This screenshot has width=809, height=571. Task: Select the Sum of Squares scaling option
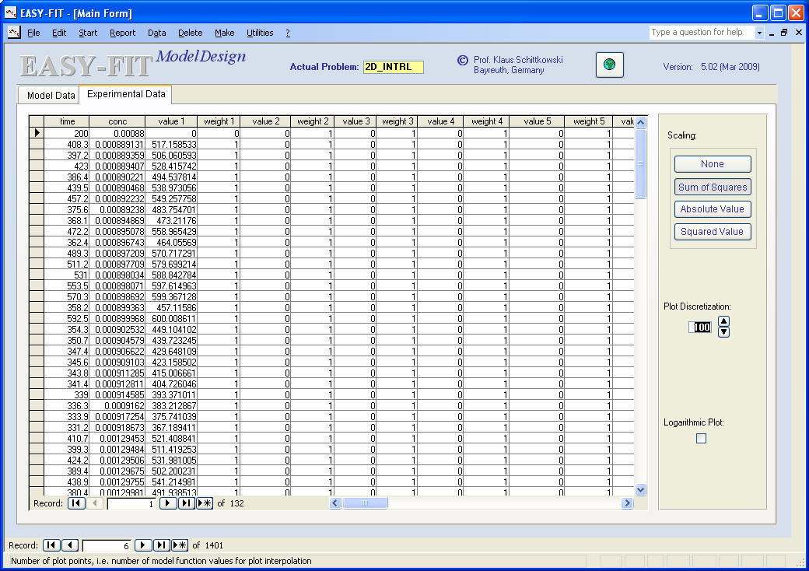pyautogui.click(x=712, y=187)
